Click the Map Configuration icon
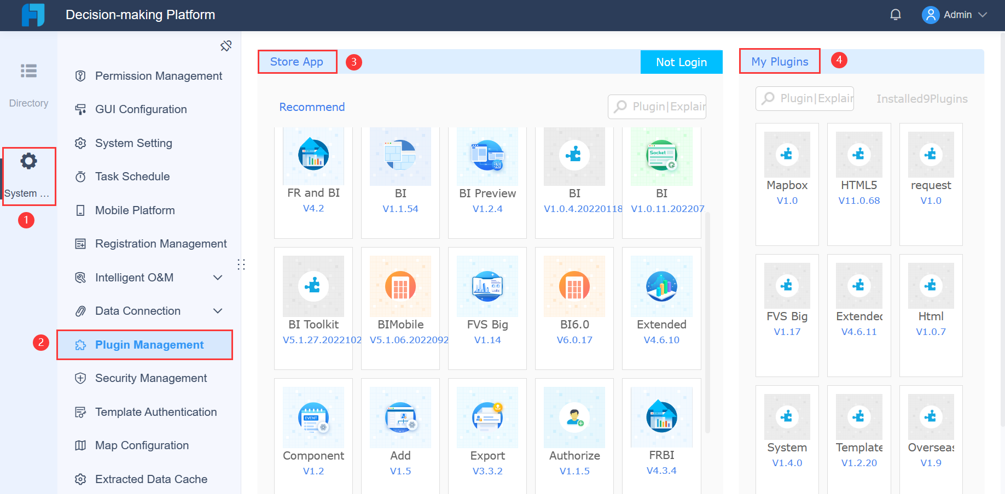The width and height of the screenshot is (1005, 494). click(x=81, y=445)
